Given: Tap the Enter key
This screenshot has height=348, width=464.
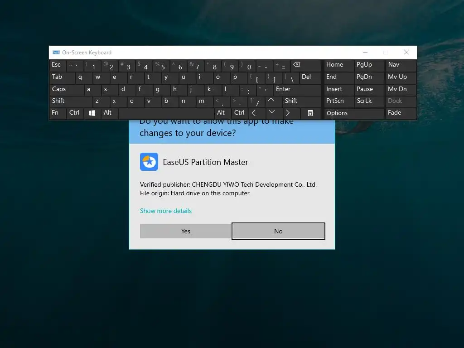Looking at the screenshot, I should (297, 89).
